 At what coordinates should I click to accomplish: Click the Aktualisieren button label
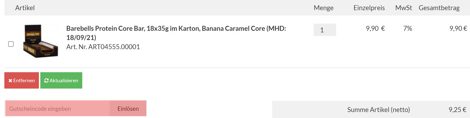[x=64, y=81]
